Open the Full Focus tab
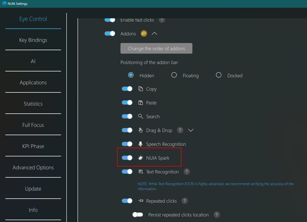Screen dimensions: 307x222 click(33, 125)
